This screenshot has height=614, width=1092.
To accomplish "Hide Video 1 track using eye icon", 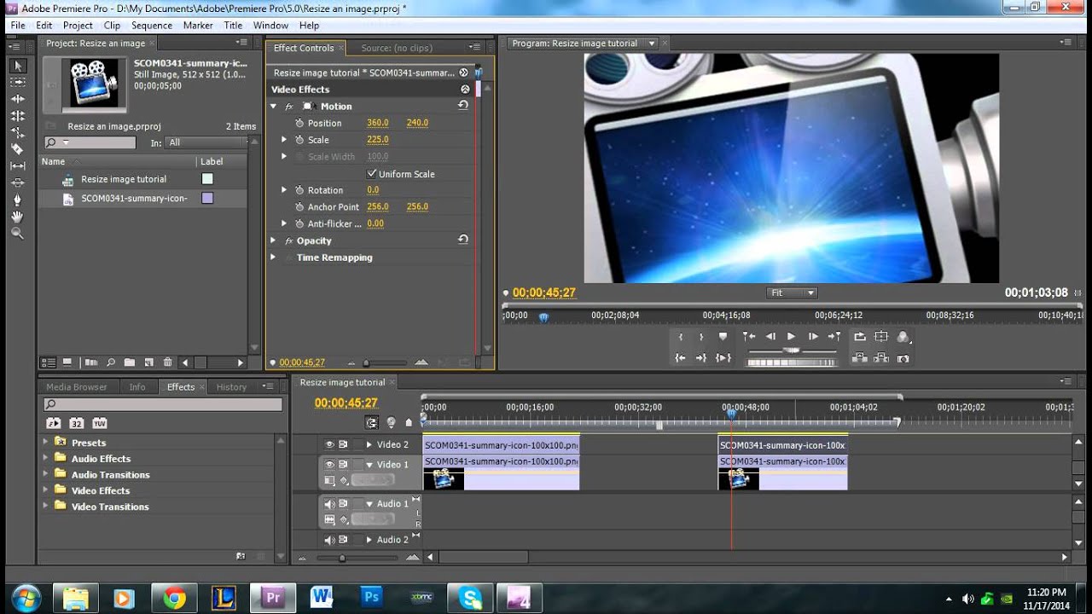I will tap(329, 465).
